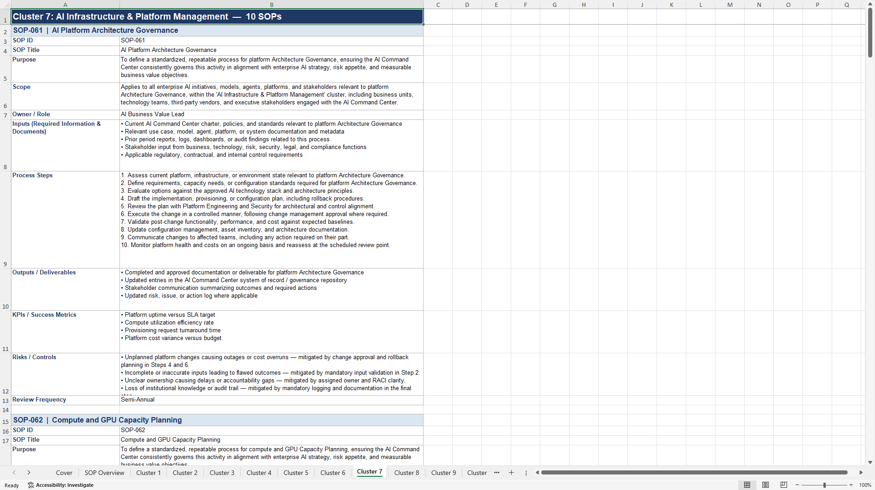Select the Owner / Role label
Viewport: 875px width, 490px height.
[65, 114]
